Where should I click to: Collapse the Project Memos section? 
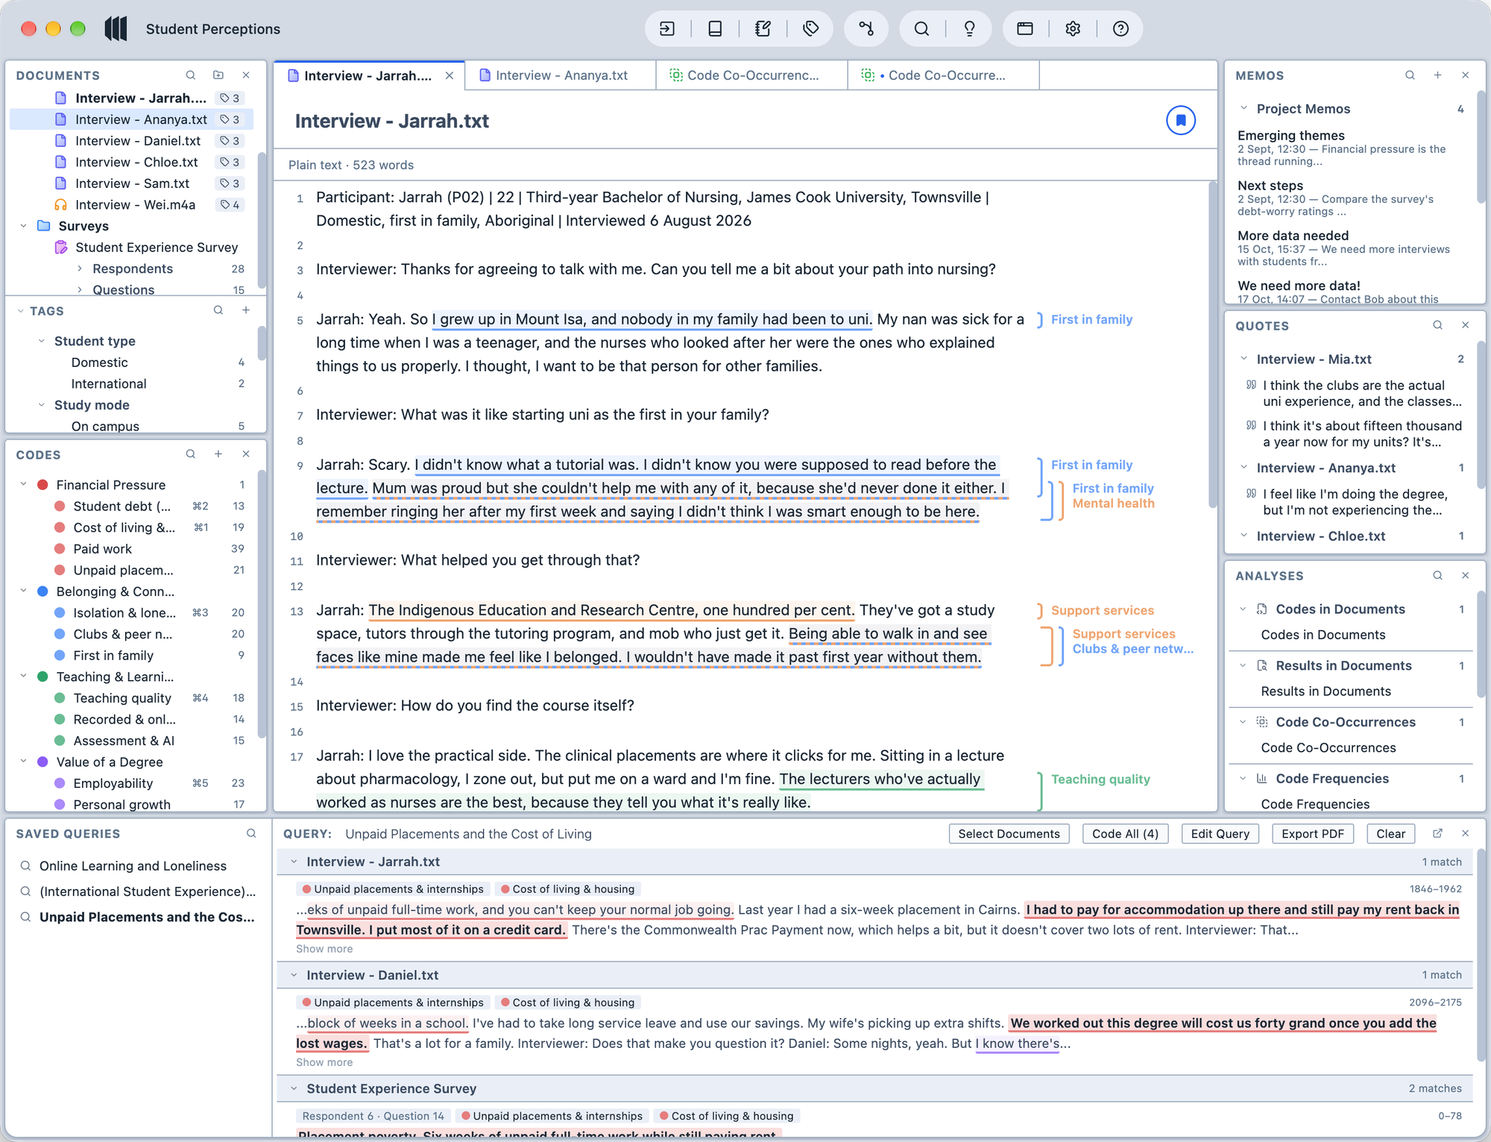pos(1243,109)
